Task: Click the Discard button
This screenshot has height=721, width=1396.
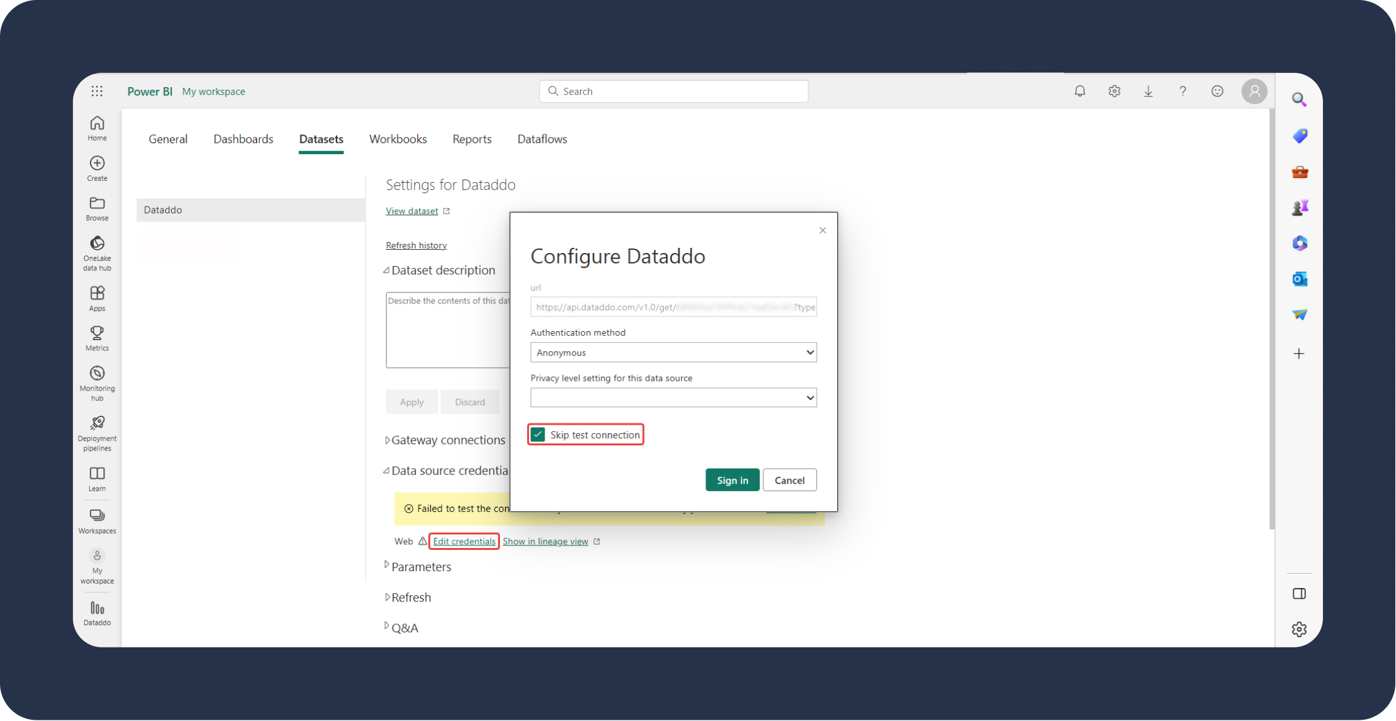Action: (x=470, y=402)
